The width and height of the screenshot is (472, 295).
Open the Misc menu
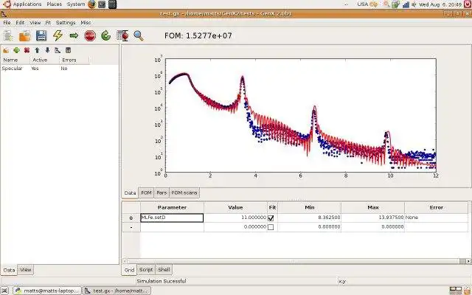[86, 23]
